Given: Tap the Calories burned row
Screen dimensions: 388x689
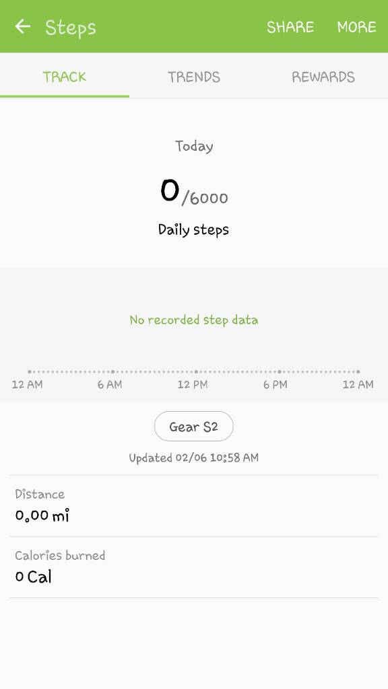Looking at the screenshot, I should [194, 567].
